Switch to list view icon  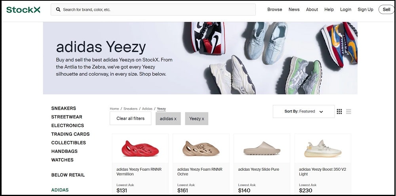coord(348,111)
